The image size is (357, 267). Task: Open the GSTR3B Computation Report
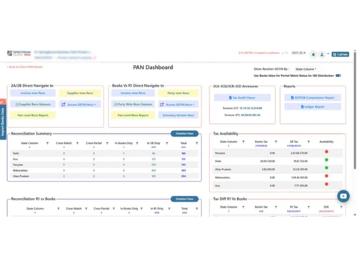[313, 98]
